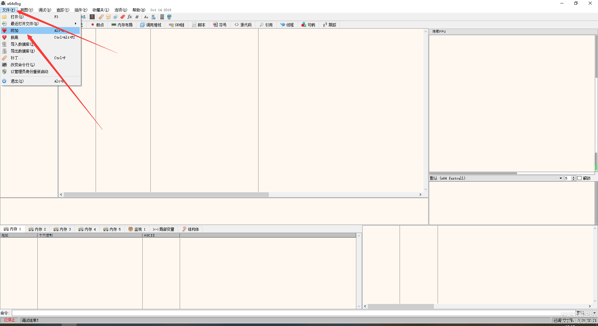Click the shield icon beside 以管理员身份重新启动
The image size is (598, 326).
[x=4, y=72]
